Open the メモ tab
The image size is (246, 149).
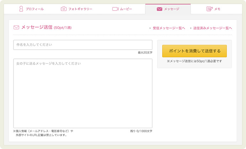click(x=213, y=9)
